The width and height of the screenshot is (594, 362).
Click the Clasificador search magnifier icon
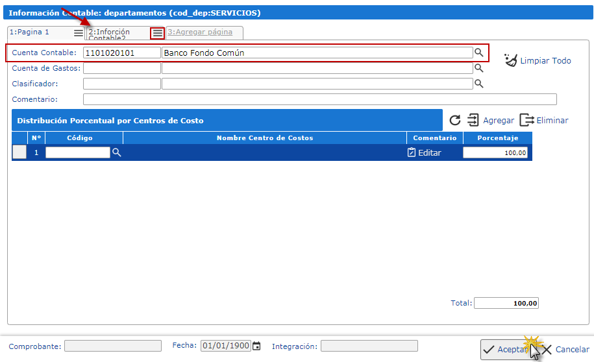[x=478, y=84]
